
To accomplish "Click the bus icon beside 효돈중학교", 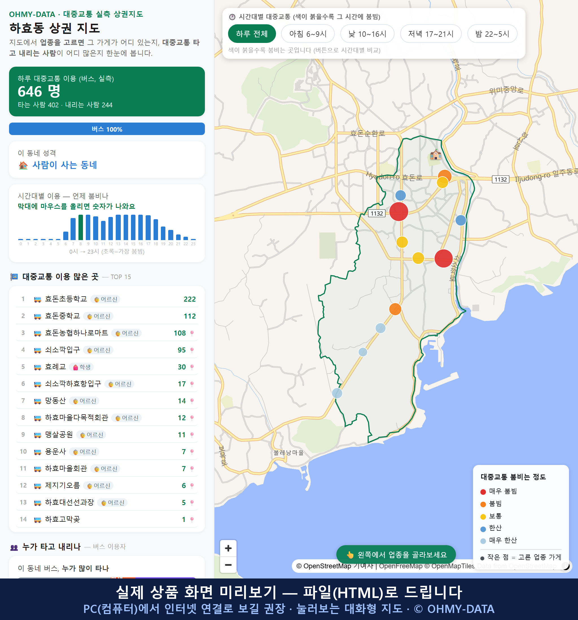I will [x=37, y=316].
